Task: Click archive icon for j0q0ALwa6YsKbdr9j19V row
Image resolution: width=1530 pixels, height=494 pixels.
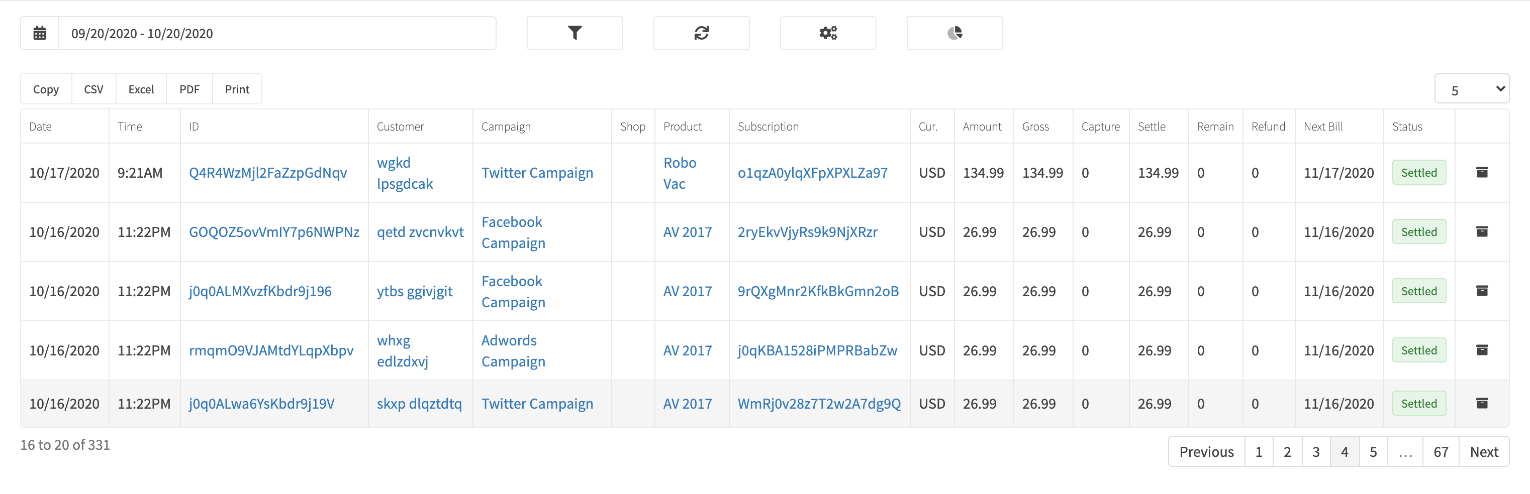Action: coord(1482,404)
